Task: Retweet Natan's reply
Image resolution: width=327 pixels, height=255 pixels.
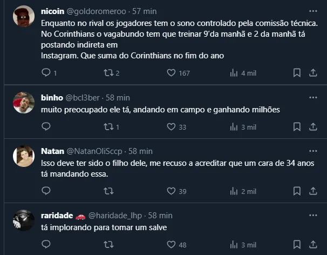Action: tap(108, 191)
